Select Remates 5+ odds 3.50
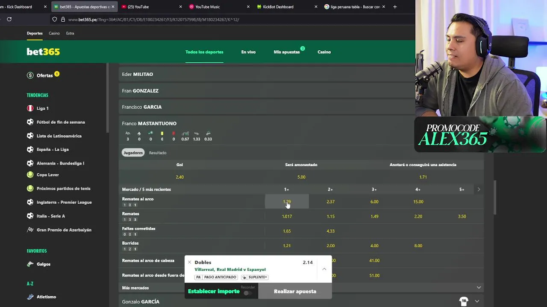 click(462, 216)
